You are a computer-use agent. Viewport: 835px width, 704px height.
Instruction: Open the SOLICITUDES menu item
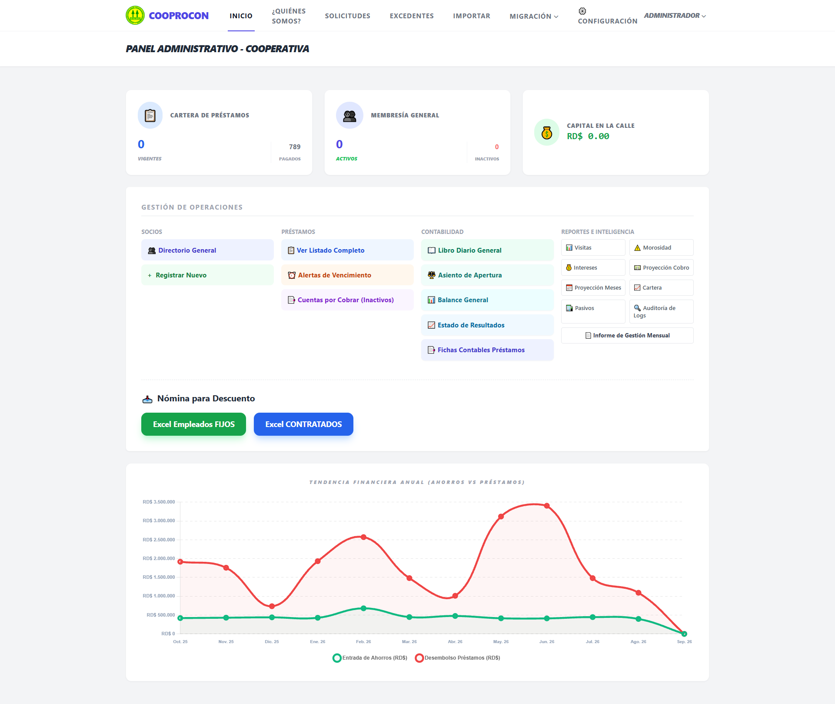pyautogui.click(x=348, y=16)
